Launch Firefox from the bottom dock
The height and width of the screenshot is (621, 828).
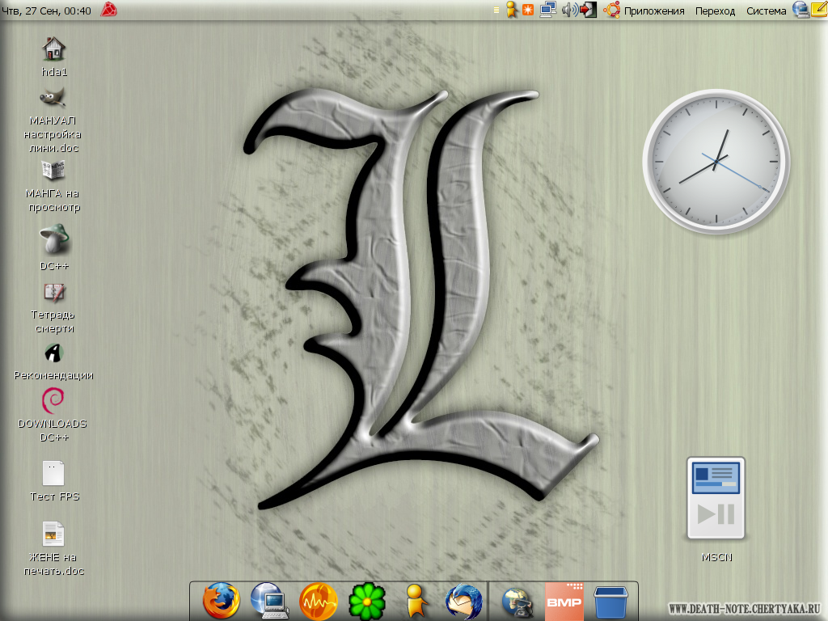tap(221, 602)
